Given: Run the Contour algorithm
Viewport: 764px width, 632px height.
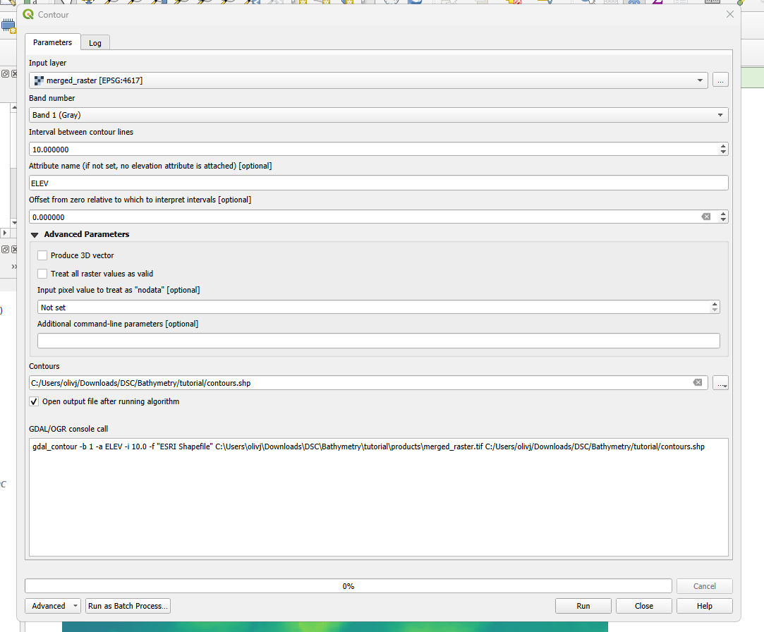Looking at the screenshot, I should point(583,606).
